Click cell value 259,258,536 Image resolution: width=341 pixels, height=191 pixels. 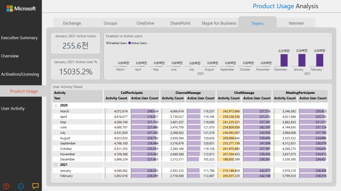point(231,117)
